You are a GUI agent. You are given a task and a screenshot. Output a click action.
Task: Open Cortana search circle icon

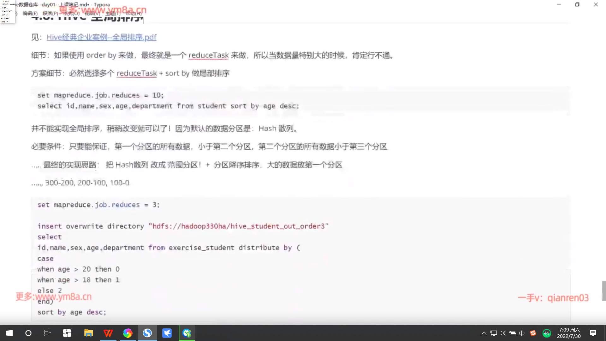(x=28, y=333)
